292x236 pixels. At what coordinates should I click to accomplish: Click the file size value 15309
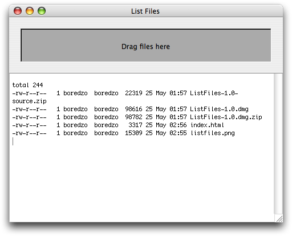point(133,133)
